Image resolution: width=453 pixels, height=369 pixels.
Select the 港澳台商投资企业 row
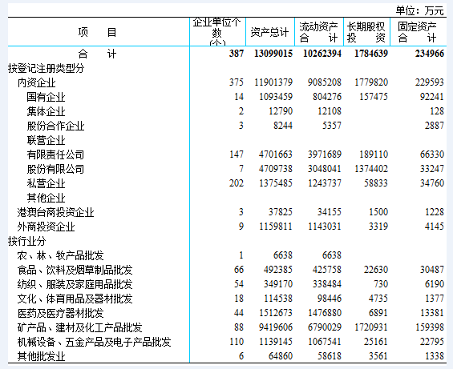tap(227, 212)
